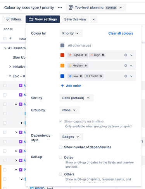Remove the Lowest priority tag
The height and width of the screenshot is (189, 145).
(x=101, y=76)
